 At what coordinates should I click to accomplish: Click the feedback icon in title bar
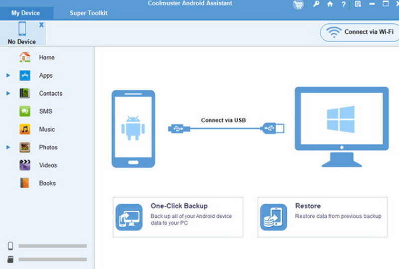click(x=358, y=4)
